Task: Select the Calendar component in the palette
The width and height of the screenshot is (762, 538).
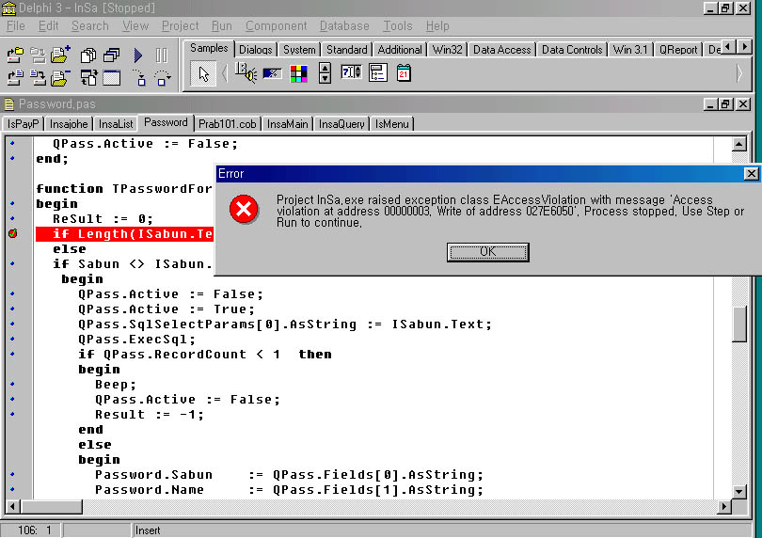Action: pyautogui.click(x=404, y=73)
